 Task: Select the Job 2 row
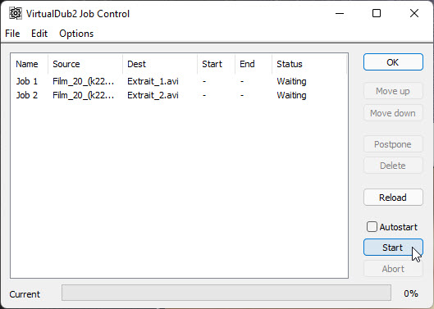pos(179,95)
